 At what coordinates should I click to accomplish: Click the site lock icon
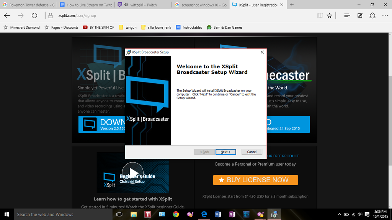click(x=51, y=15)
